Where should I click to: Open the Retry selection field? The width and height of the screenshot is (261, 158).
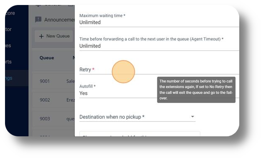(x=159, y=70)
